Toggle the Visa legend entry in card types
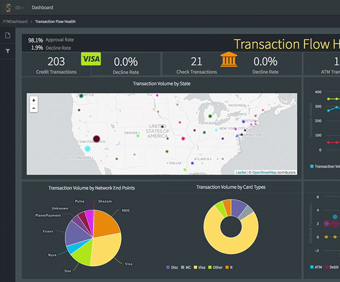The width and height of the screenshot is (340, 282). click(199, 267)
